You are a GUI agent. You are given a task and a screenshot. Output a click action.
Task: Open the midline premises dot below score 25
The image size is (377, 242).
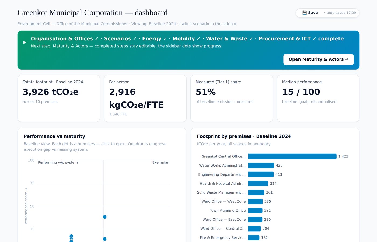point(105,239)
